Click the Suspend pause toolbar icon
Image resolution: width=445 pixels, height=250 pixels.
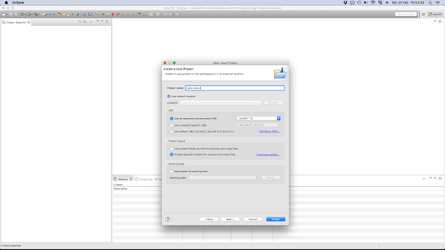click(x=108, y=14)
